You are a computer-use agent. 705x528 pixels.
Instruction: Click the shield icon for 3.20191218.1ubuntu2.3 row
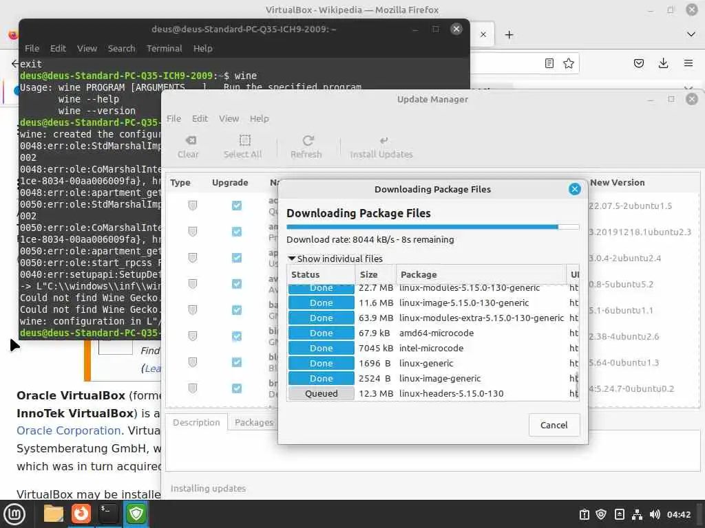[193, 232]
